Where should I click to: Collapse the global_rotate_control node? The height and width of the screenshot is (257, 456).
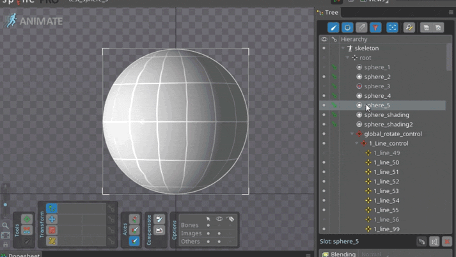352,134
